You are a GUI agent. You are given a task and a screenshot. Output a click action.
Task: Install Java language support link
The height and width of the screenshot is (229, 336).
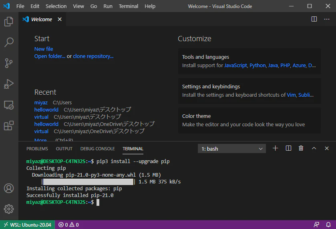273,66
